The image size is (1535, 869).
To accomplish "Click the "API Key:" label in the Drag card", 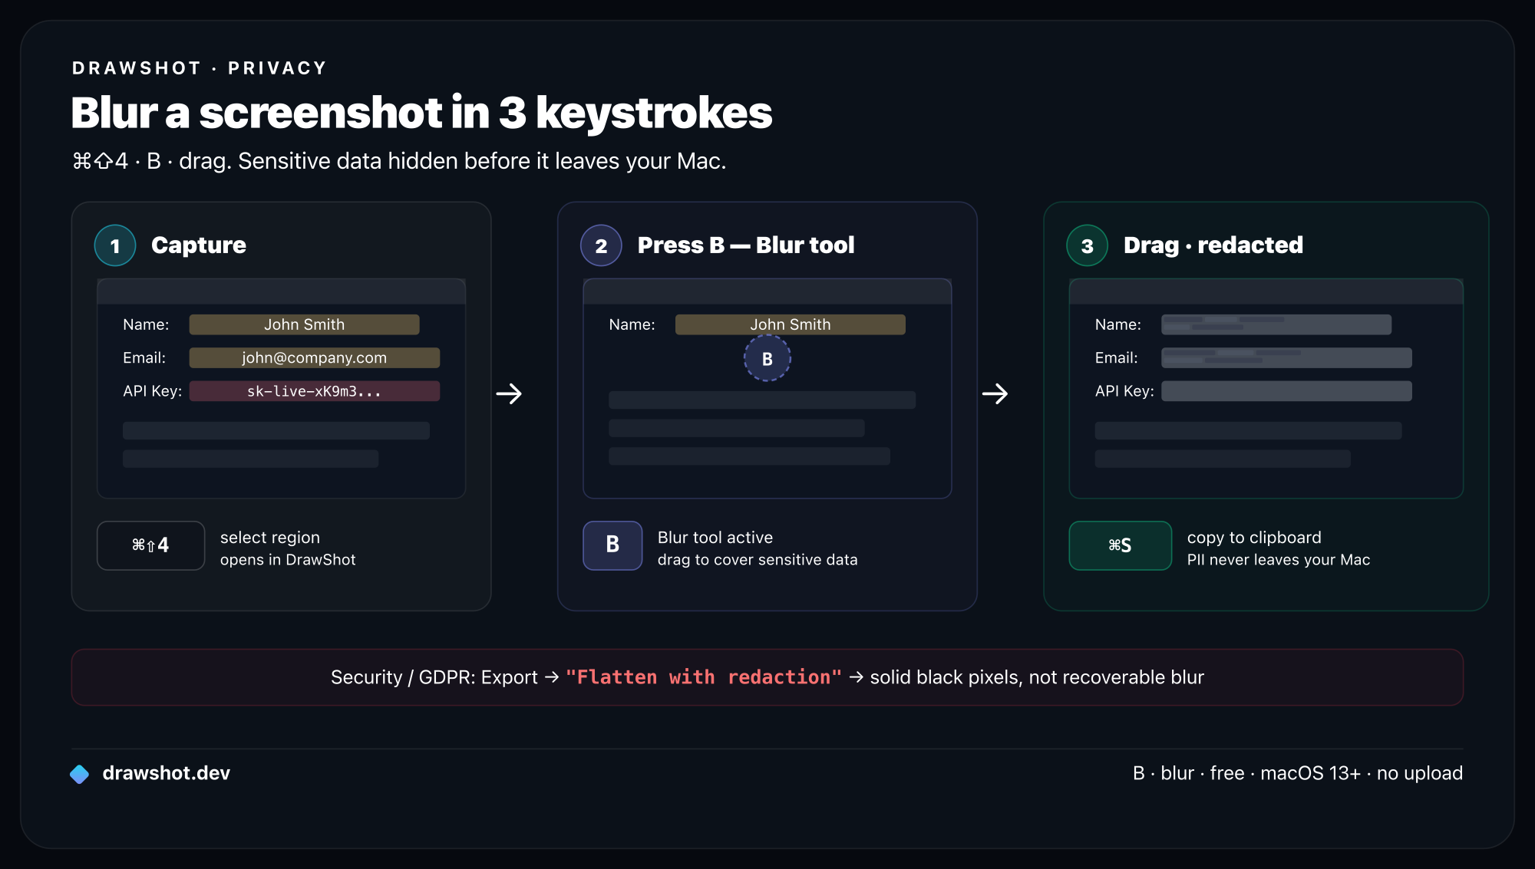I will pyautogui.click(x=1124, y=391).
